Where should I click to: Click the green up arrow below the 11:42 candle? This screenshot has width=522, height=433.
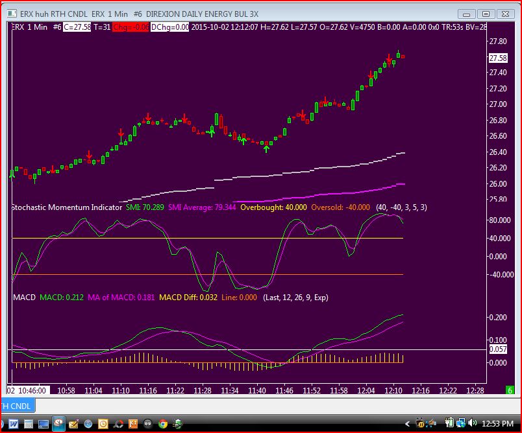(266, 149)
